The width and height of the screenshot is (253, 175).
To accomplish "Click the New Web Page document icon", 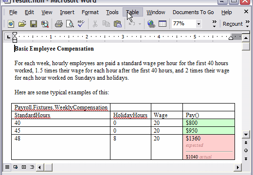I will (x=11, y=24).
